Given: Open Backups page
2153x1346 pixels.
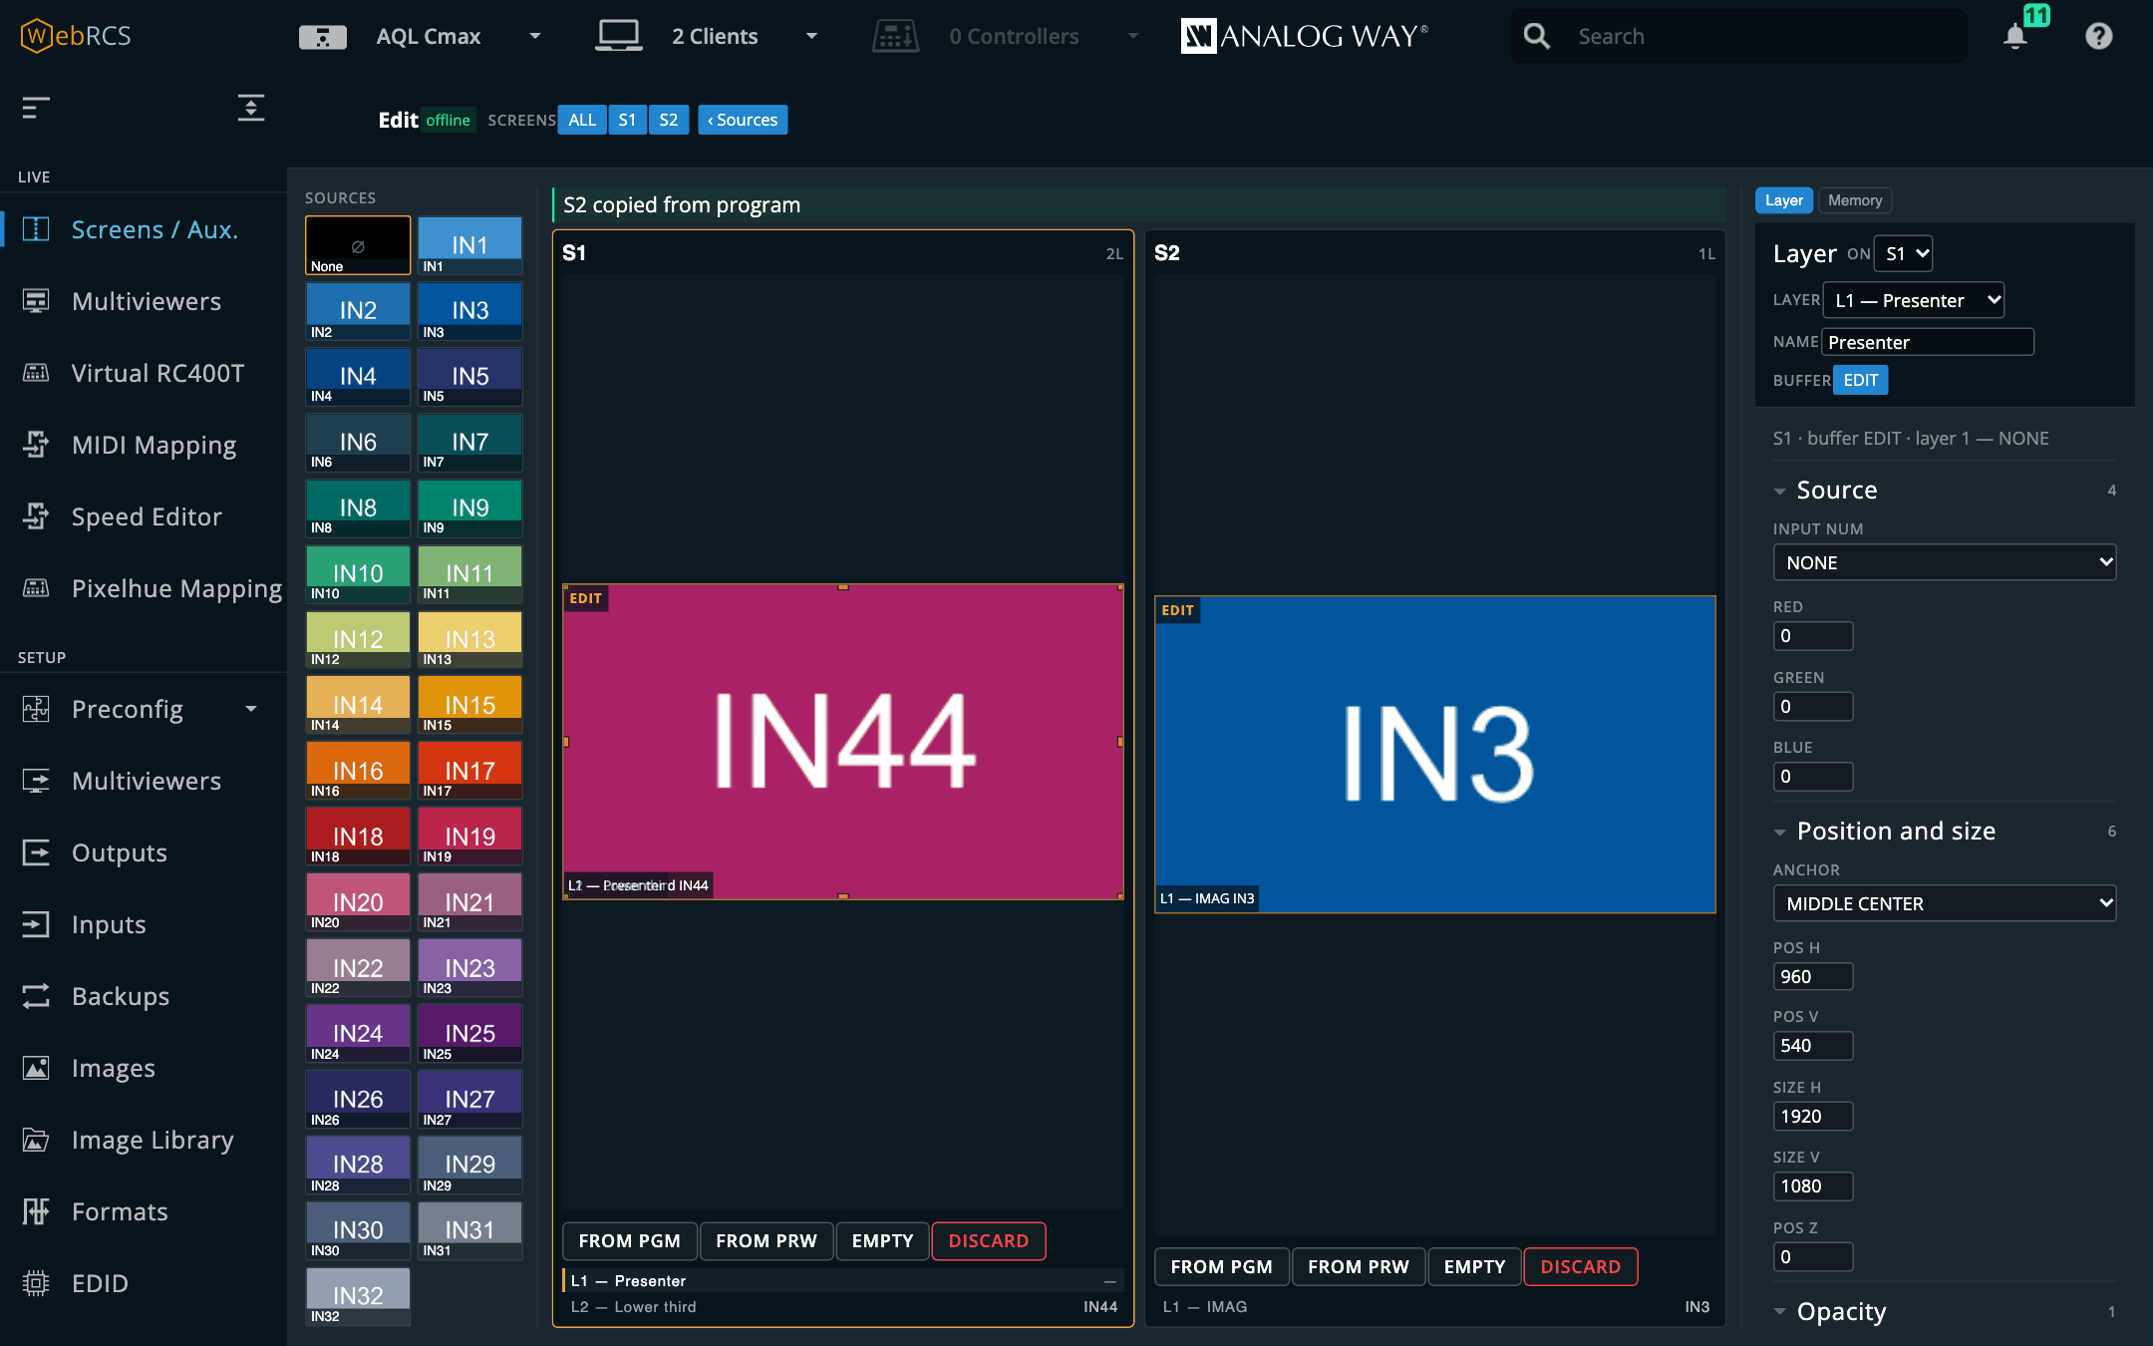Looking at the screenshot, I should pyautogui.click(x=144, y=996).
